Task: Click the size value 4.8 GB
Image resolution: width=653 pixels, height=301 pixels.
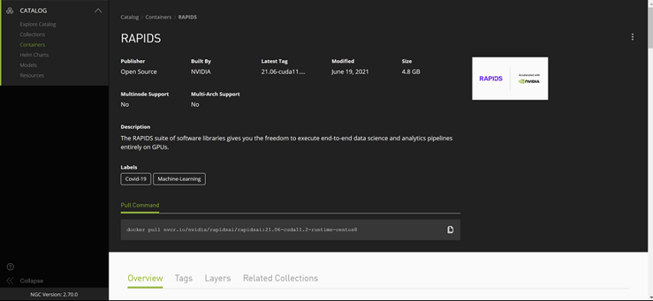Action: (411, 71)
